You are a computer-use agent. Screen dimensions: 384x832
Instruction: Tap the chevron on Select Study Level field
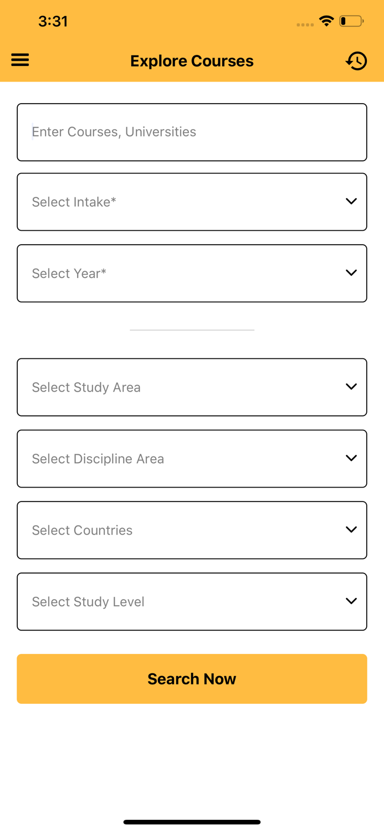(x=351, y=601)
